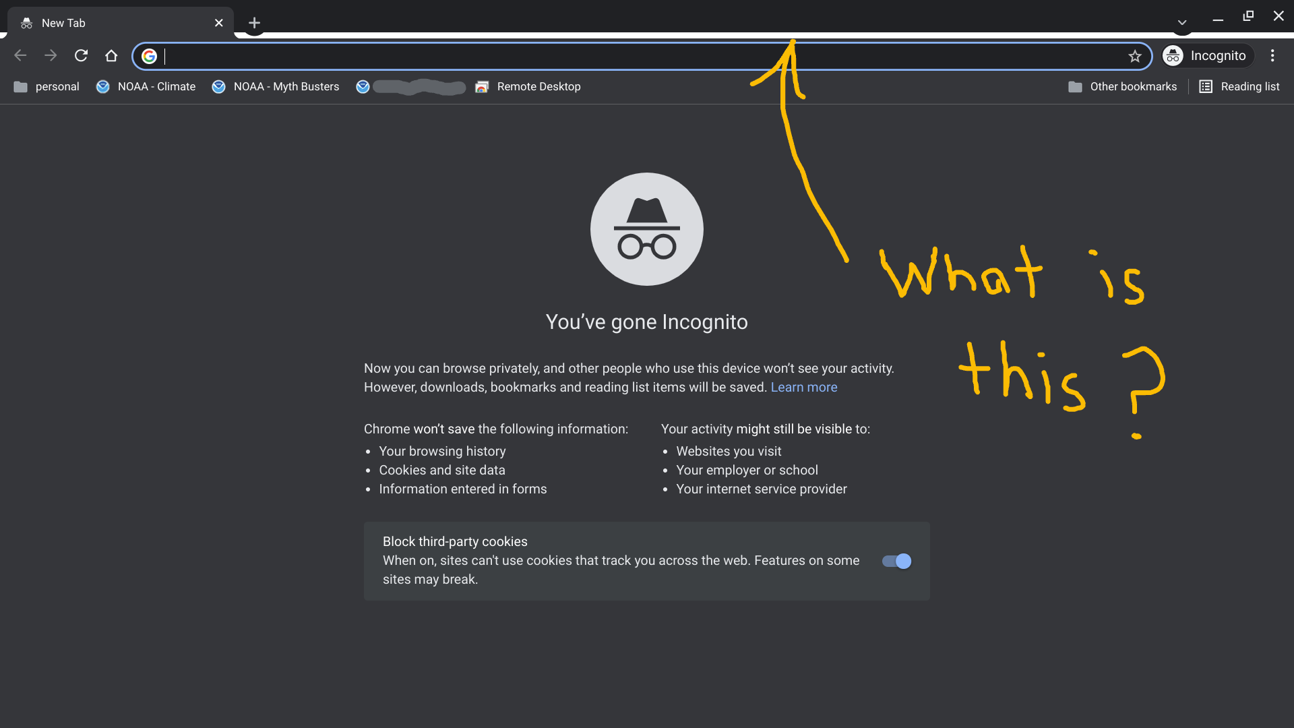Bookmark this tab with the star icon
Screen dimensions: 1294x728
coord(1135,56)
